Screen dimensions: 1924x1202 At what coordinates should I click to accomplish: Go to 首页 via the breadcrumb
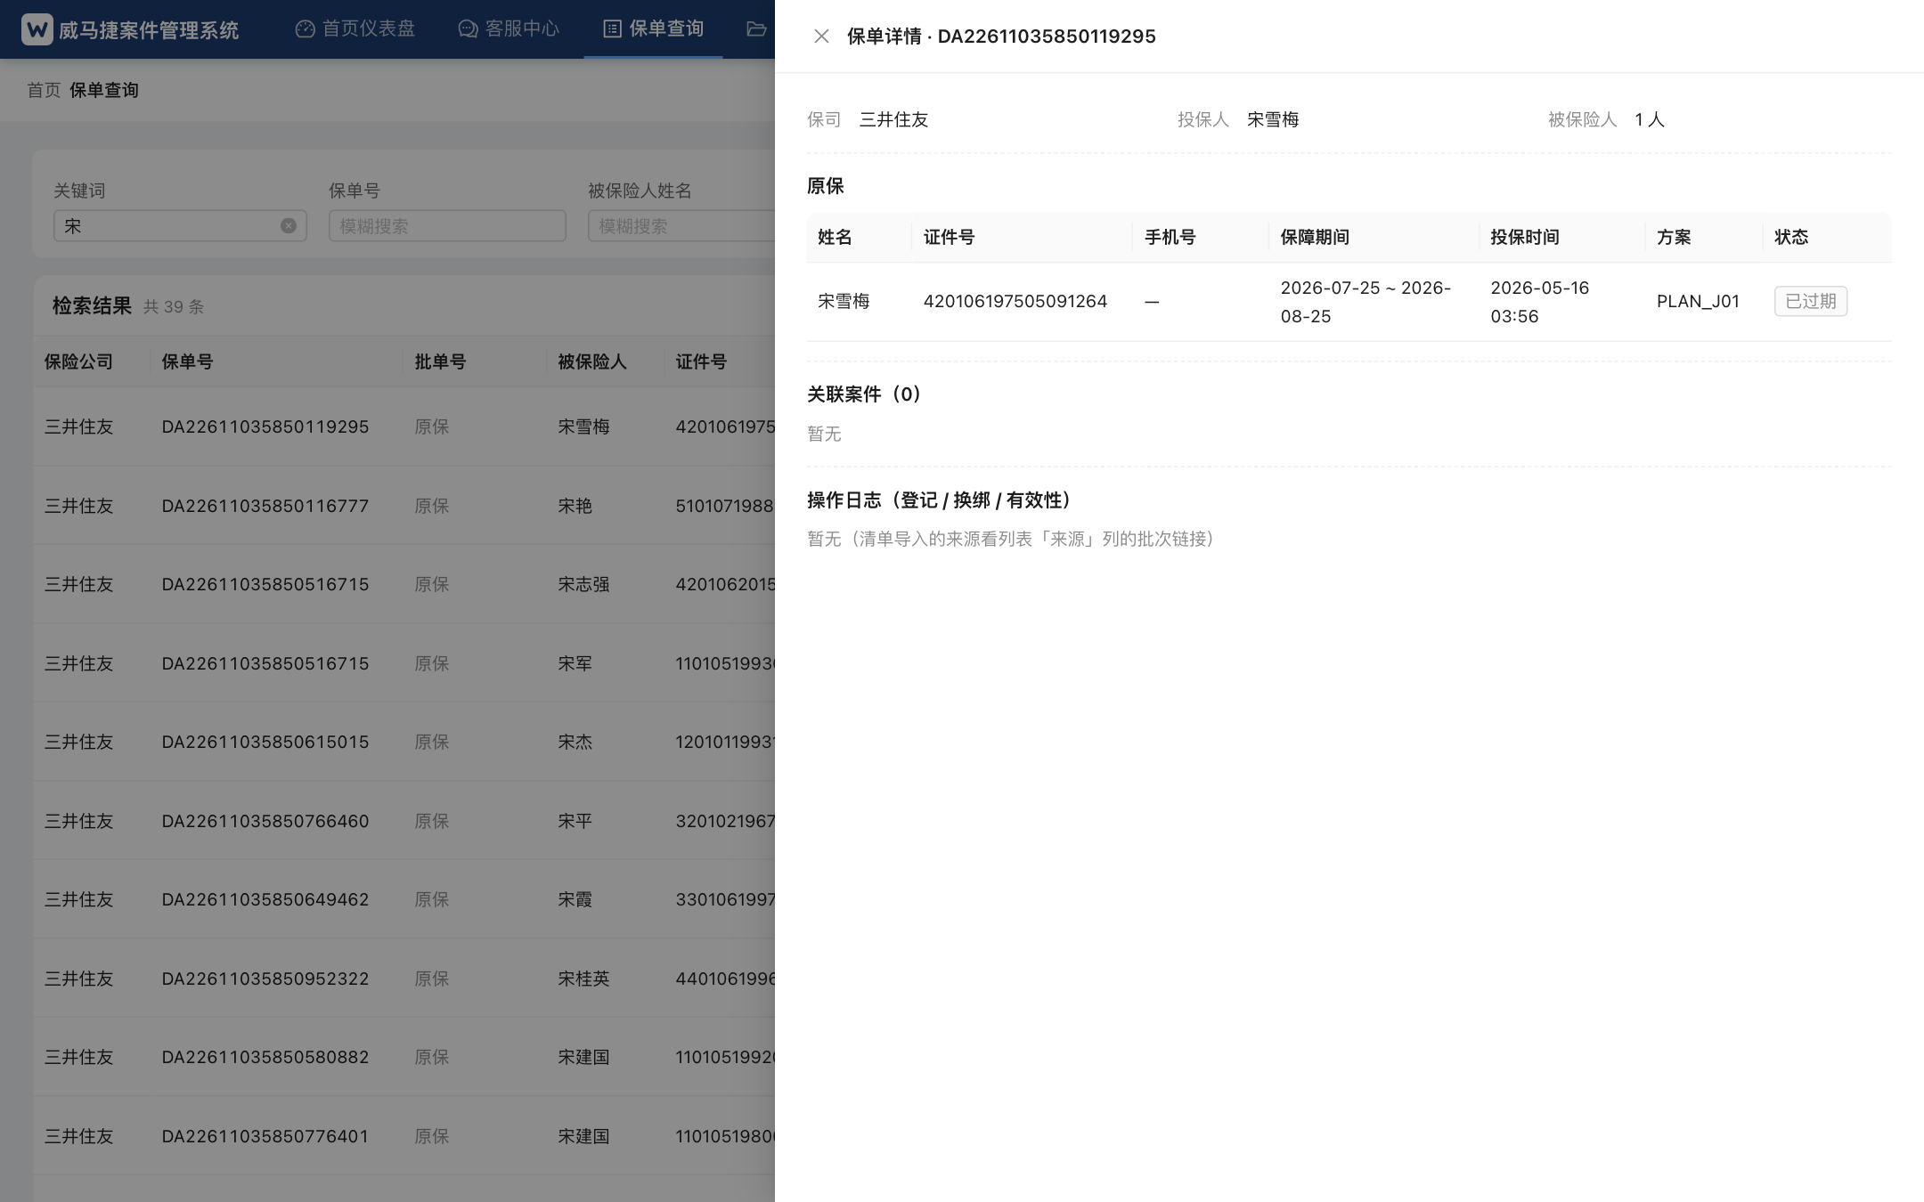(x=44, y=90)
